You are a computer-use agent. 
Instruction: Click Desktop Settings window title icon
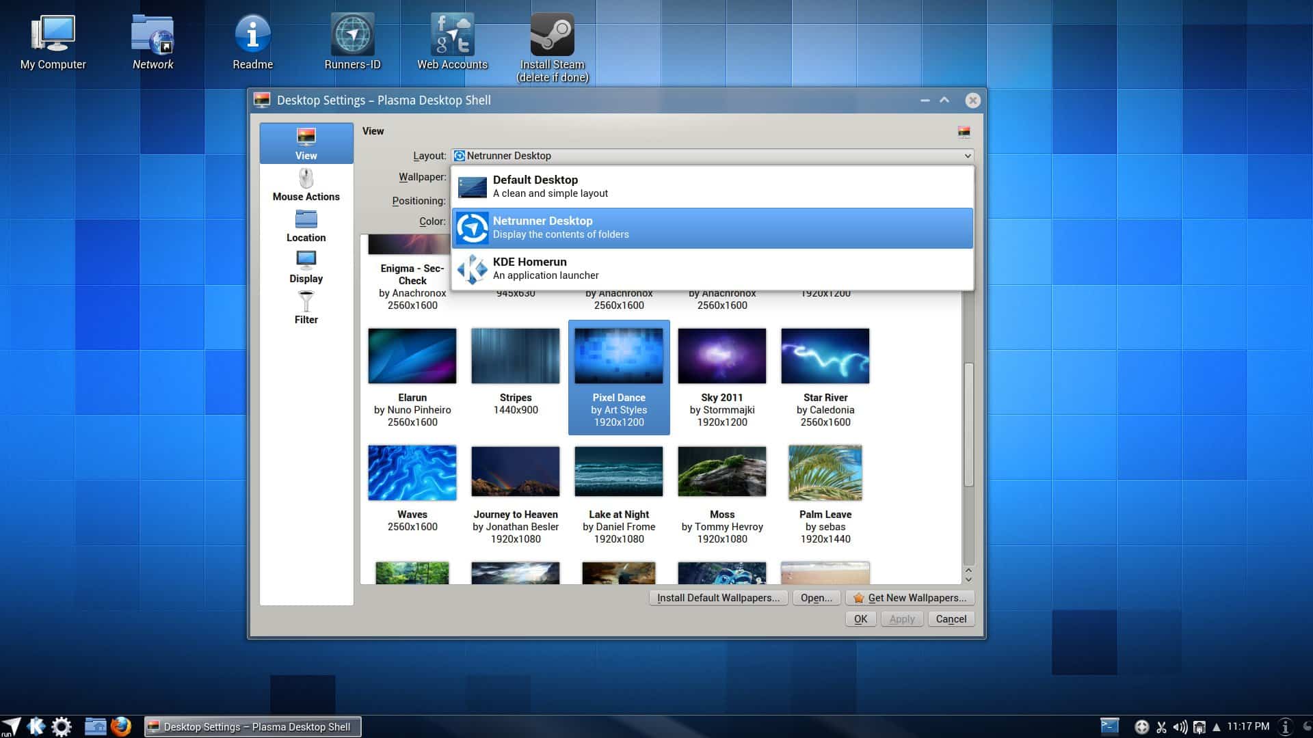coord(262,100)
